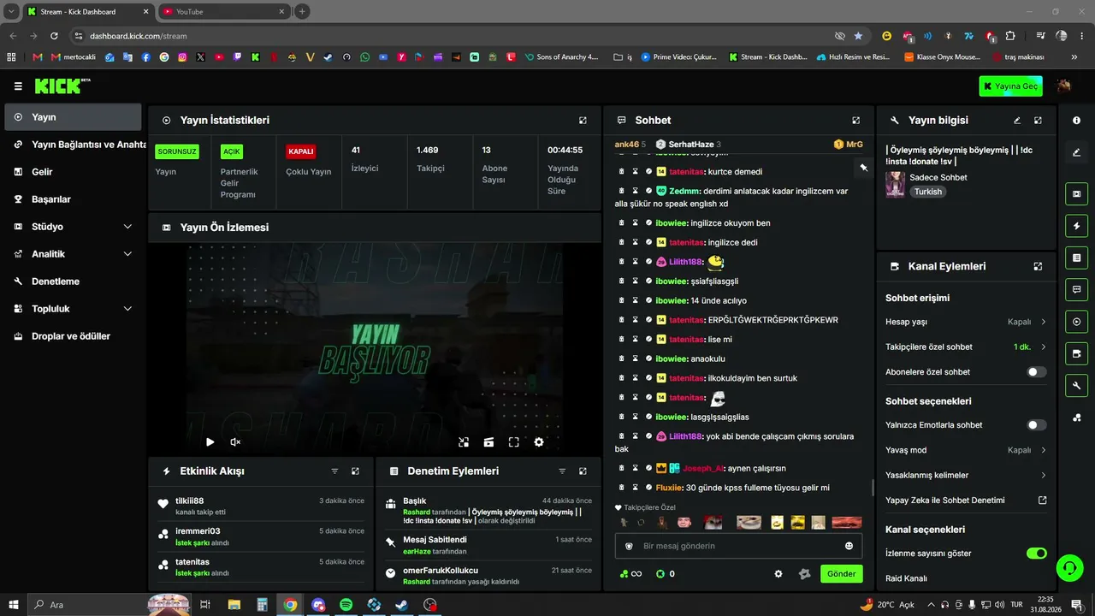The width and height of the screenshot is (1095, 616).
Task: Open Spotify from the Windows taskbar
Action: tap(346, 605)
